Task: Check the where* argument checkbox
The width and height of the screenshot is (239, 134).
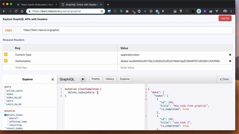Action: (x=8, y=118)
